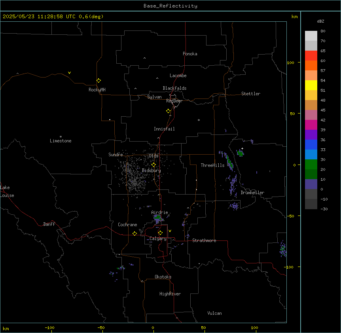This screenshot has height=333, width=341.
Task: Click the yellow marker above Calgary label
Action: point(160,233)
